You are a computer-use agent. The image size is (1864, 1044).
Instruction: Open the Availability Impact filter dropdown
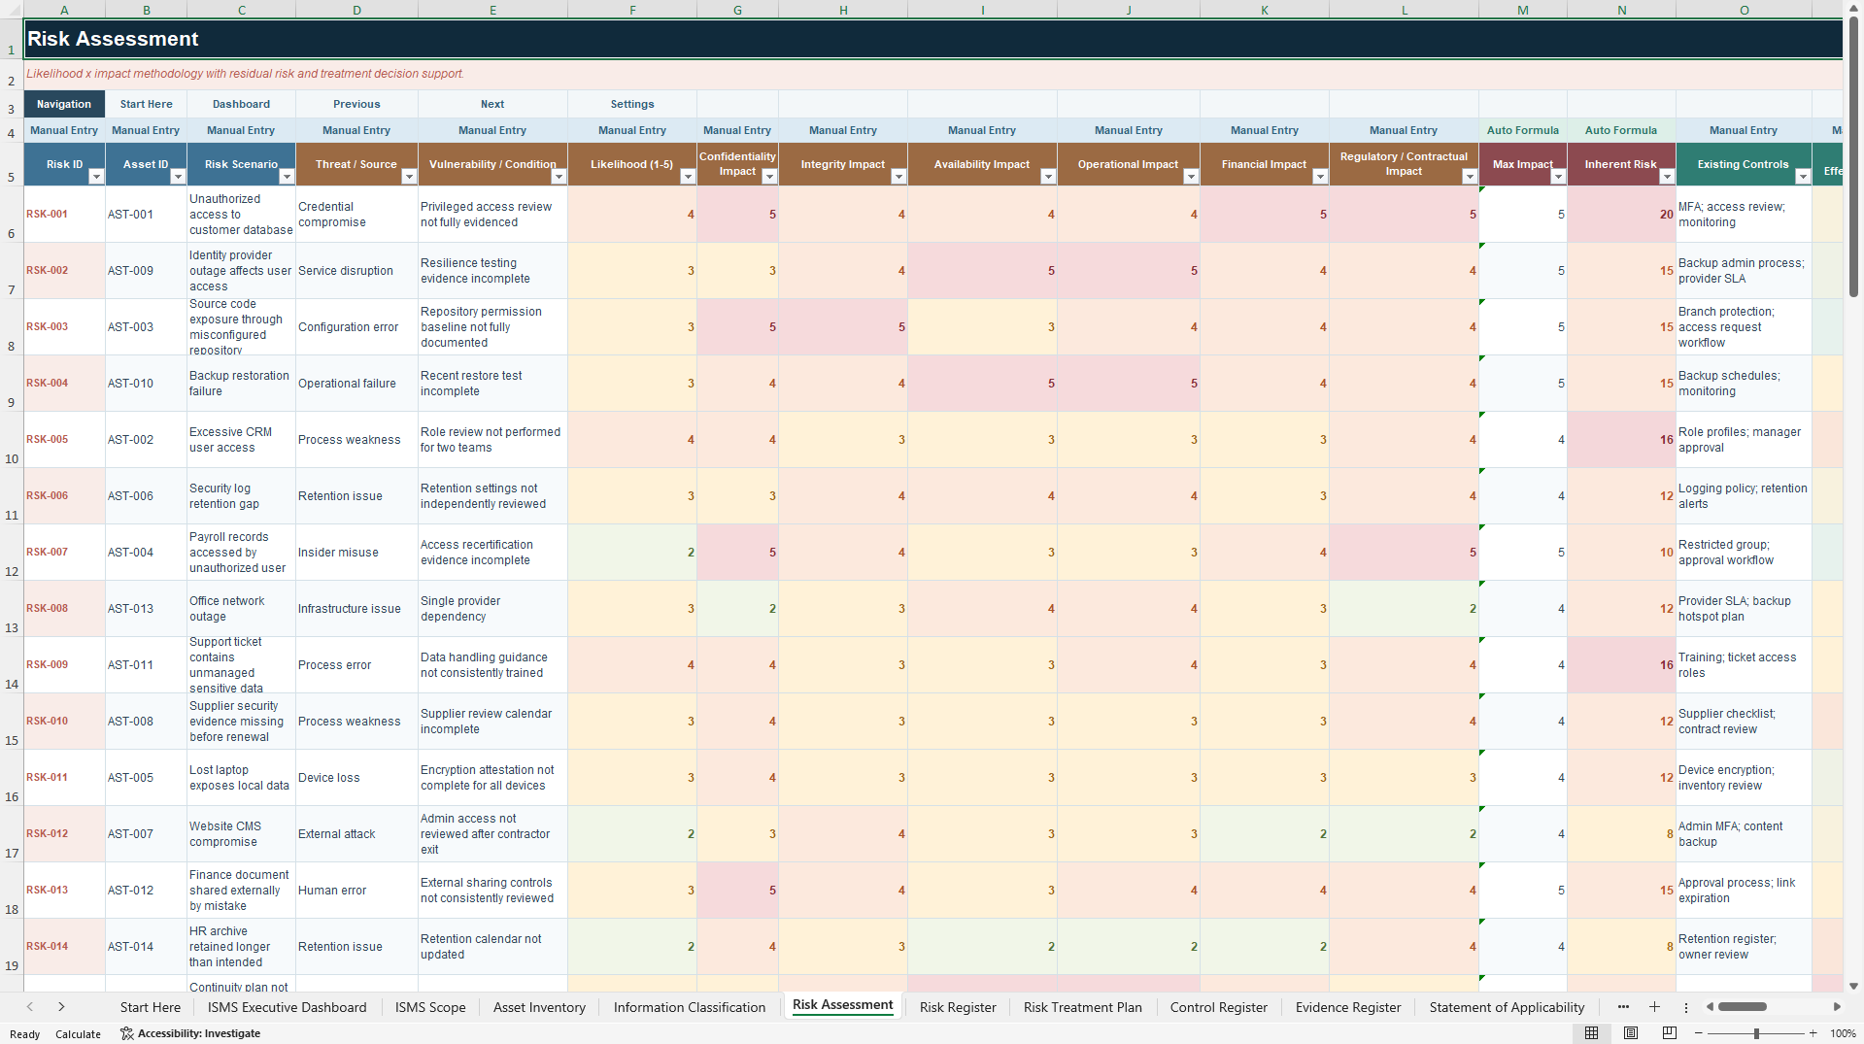point(1048,177)
